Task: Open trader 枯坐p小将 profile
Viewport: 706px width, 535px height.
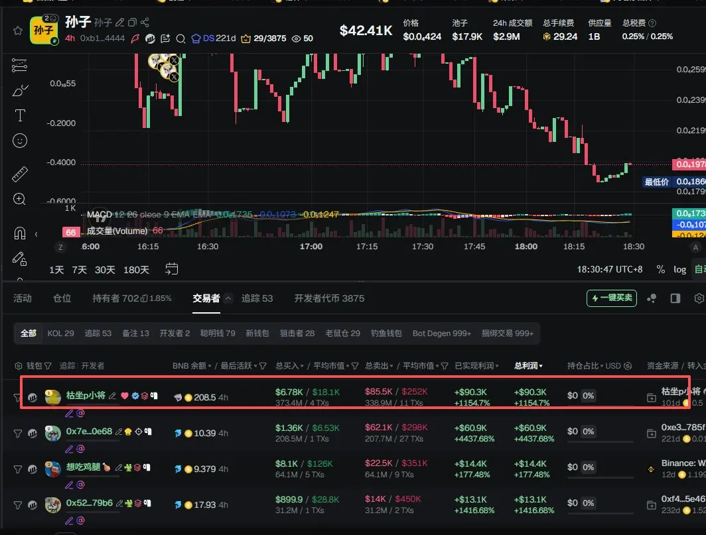Action: [x=86, y=396]
